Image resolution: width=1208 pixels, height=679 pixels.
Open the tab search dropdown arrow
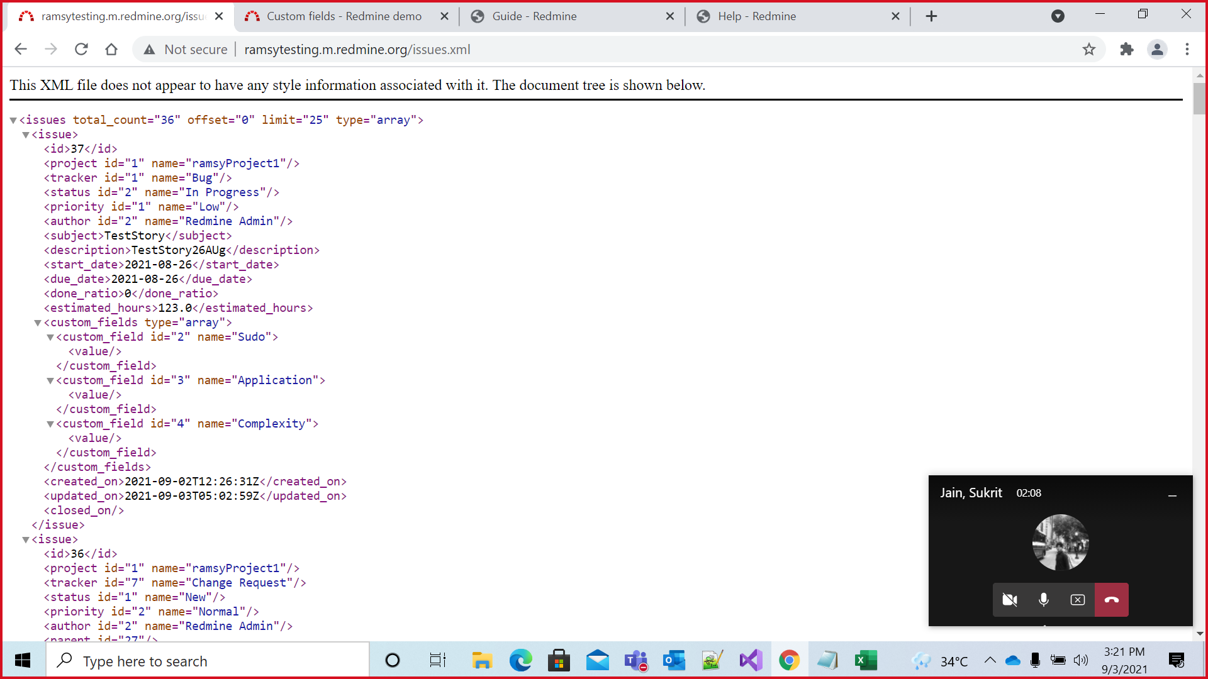point(1058,16)
